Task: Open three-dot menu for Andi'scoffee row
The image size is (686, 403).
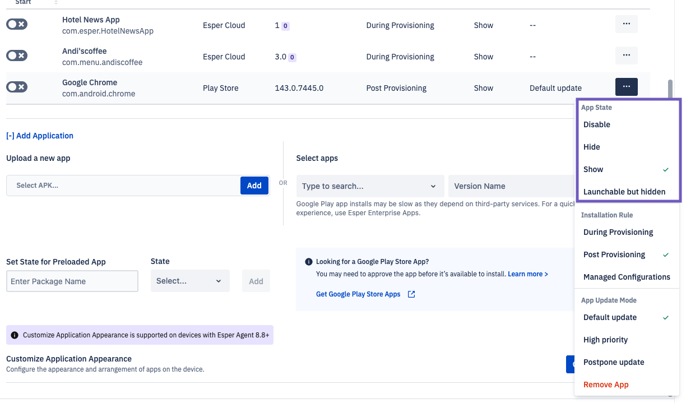Action: pyautogui.click(x=626, y=55)
